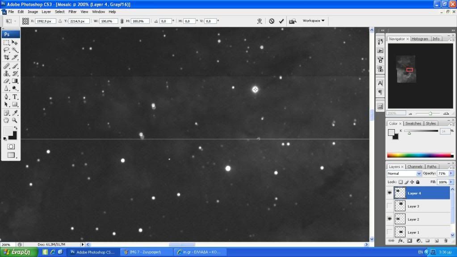
Task: Commit transform with the checkmark icon
Action: tap(281, 21)
